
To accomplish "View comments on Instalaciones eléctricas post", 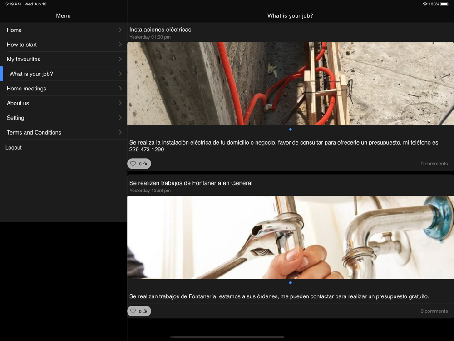I will point(434,164).
